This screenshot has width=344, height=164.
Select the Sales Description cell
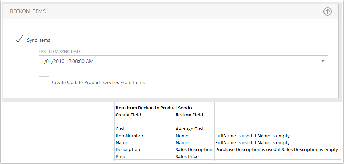click(x=194, y=149)
